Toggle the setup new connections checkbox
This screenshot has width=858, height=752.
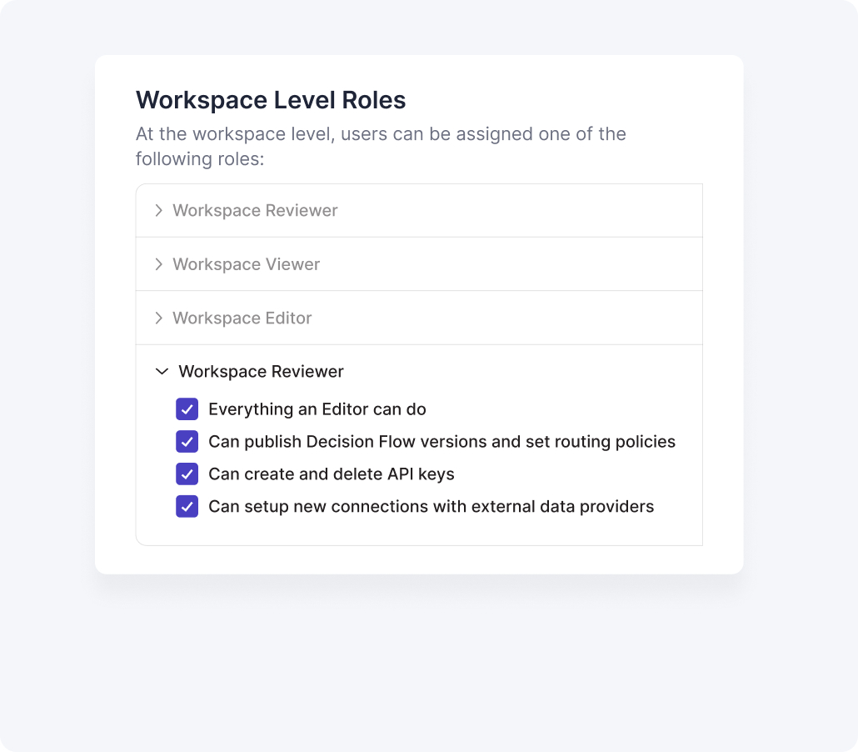pyautogui.click(x=187, y=507)
